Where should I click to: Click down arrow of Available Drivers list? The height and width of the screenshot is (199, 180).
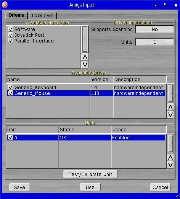point(170,114)
